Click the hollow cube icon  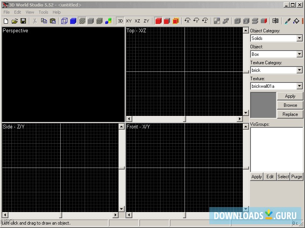tap(246, 21)
